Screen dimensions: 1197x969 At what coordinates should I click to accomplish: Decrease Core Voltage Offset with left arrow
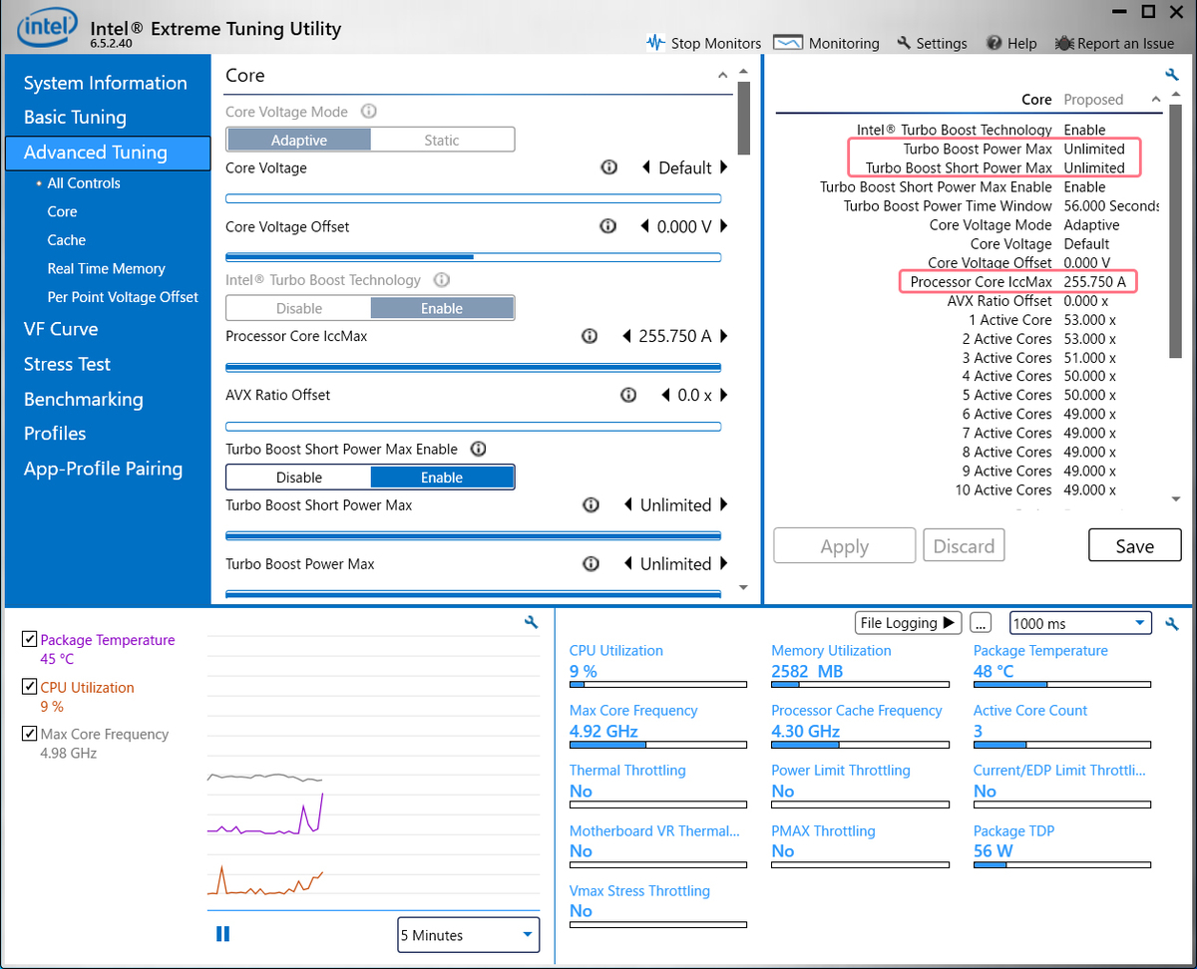(644, 226)
